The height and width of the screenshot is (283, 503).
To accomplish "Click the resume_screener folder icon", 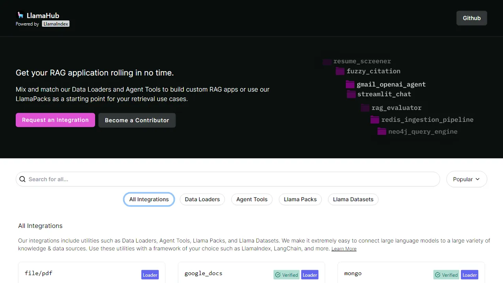I will [327, 61].
